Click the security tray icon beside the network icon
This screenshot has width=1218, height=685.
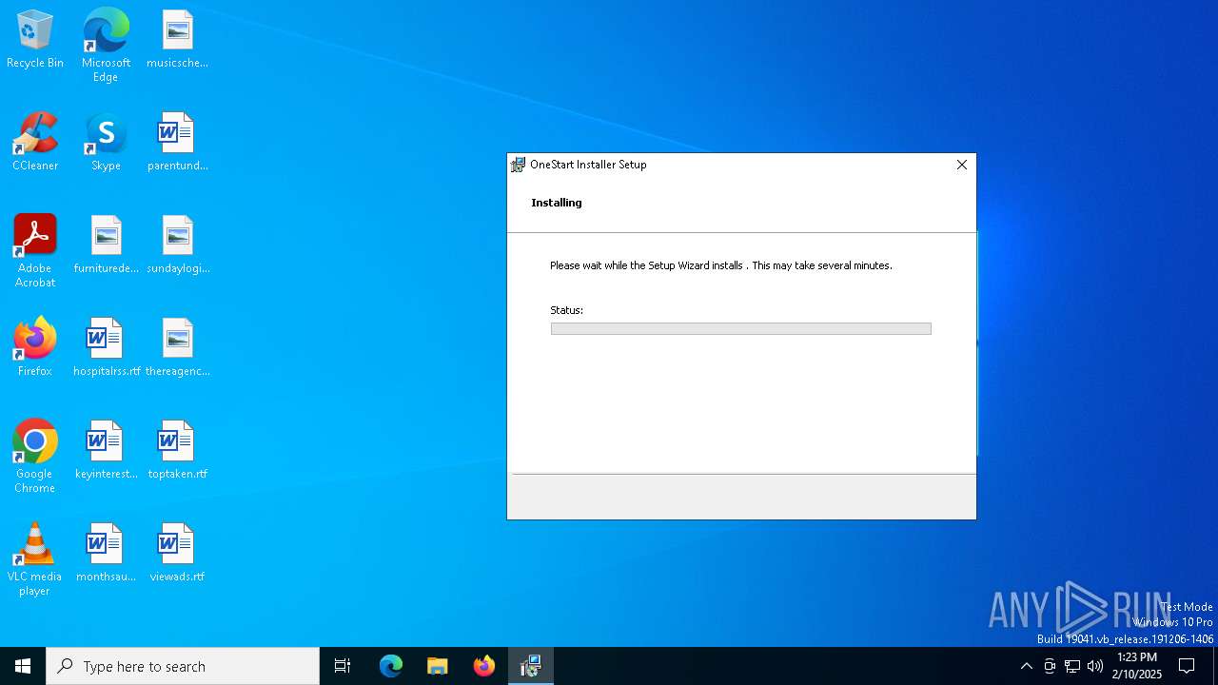(1050, 666)
